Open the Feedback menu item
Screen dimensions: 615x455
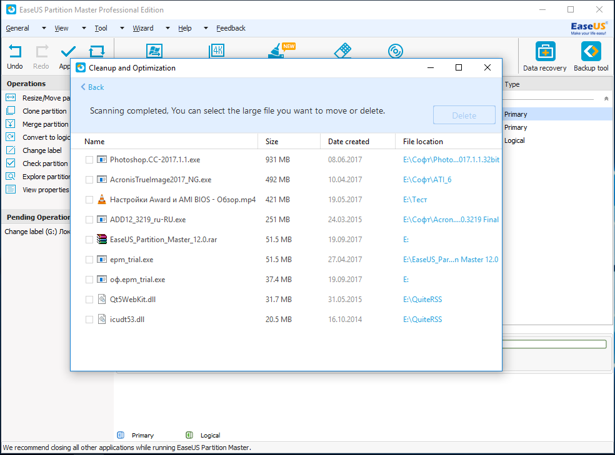231,28
